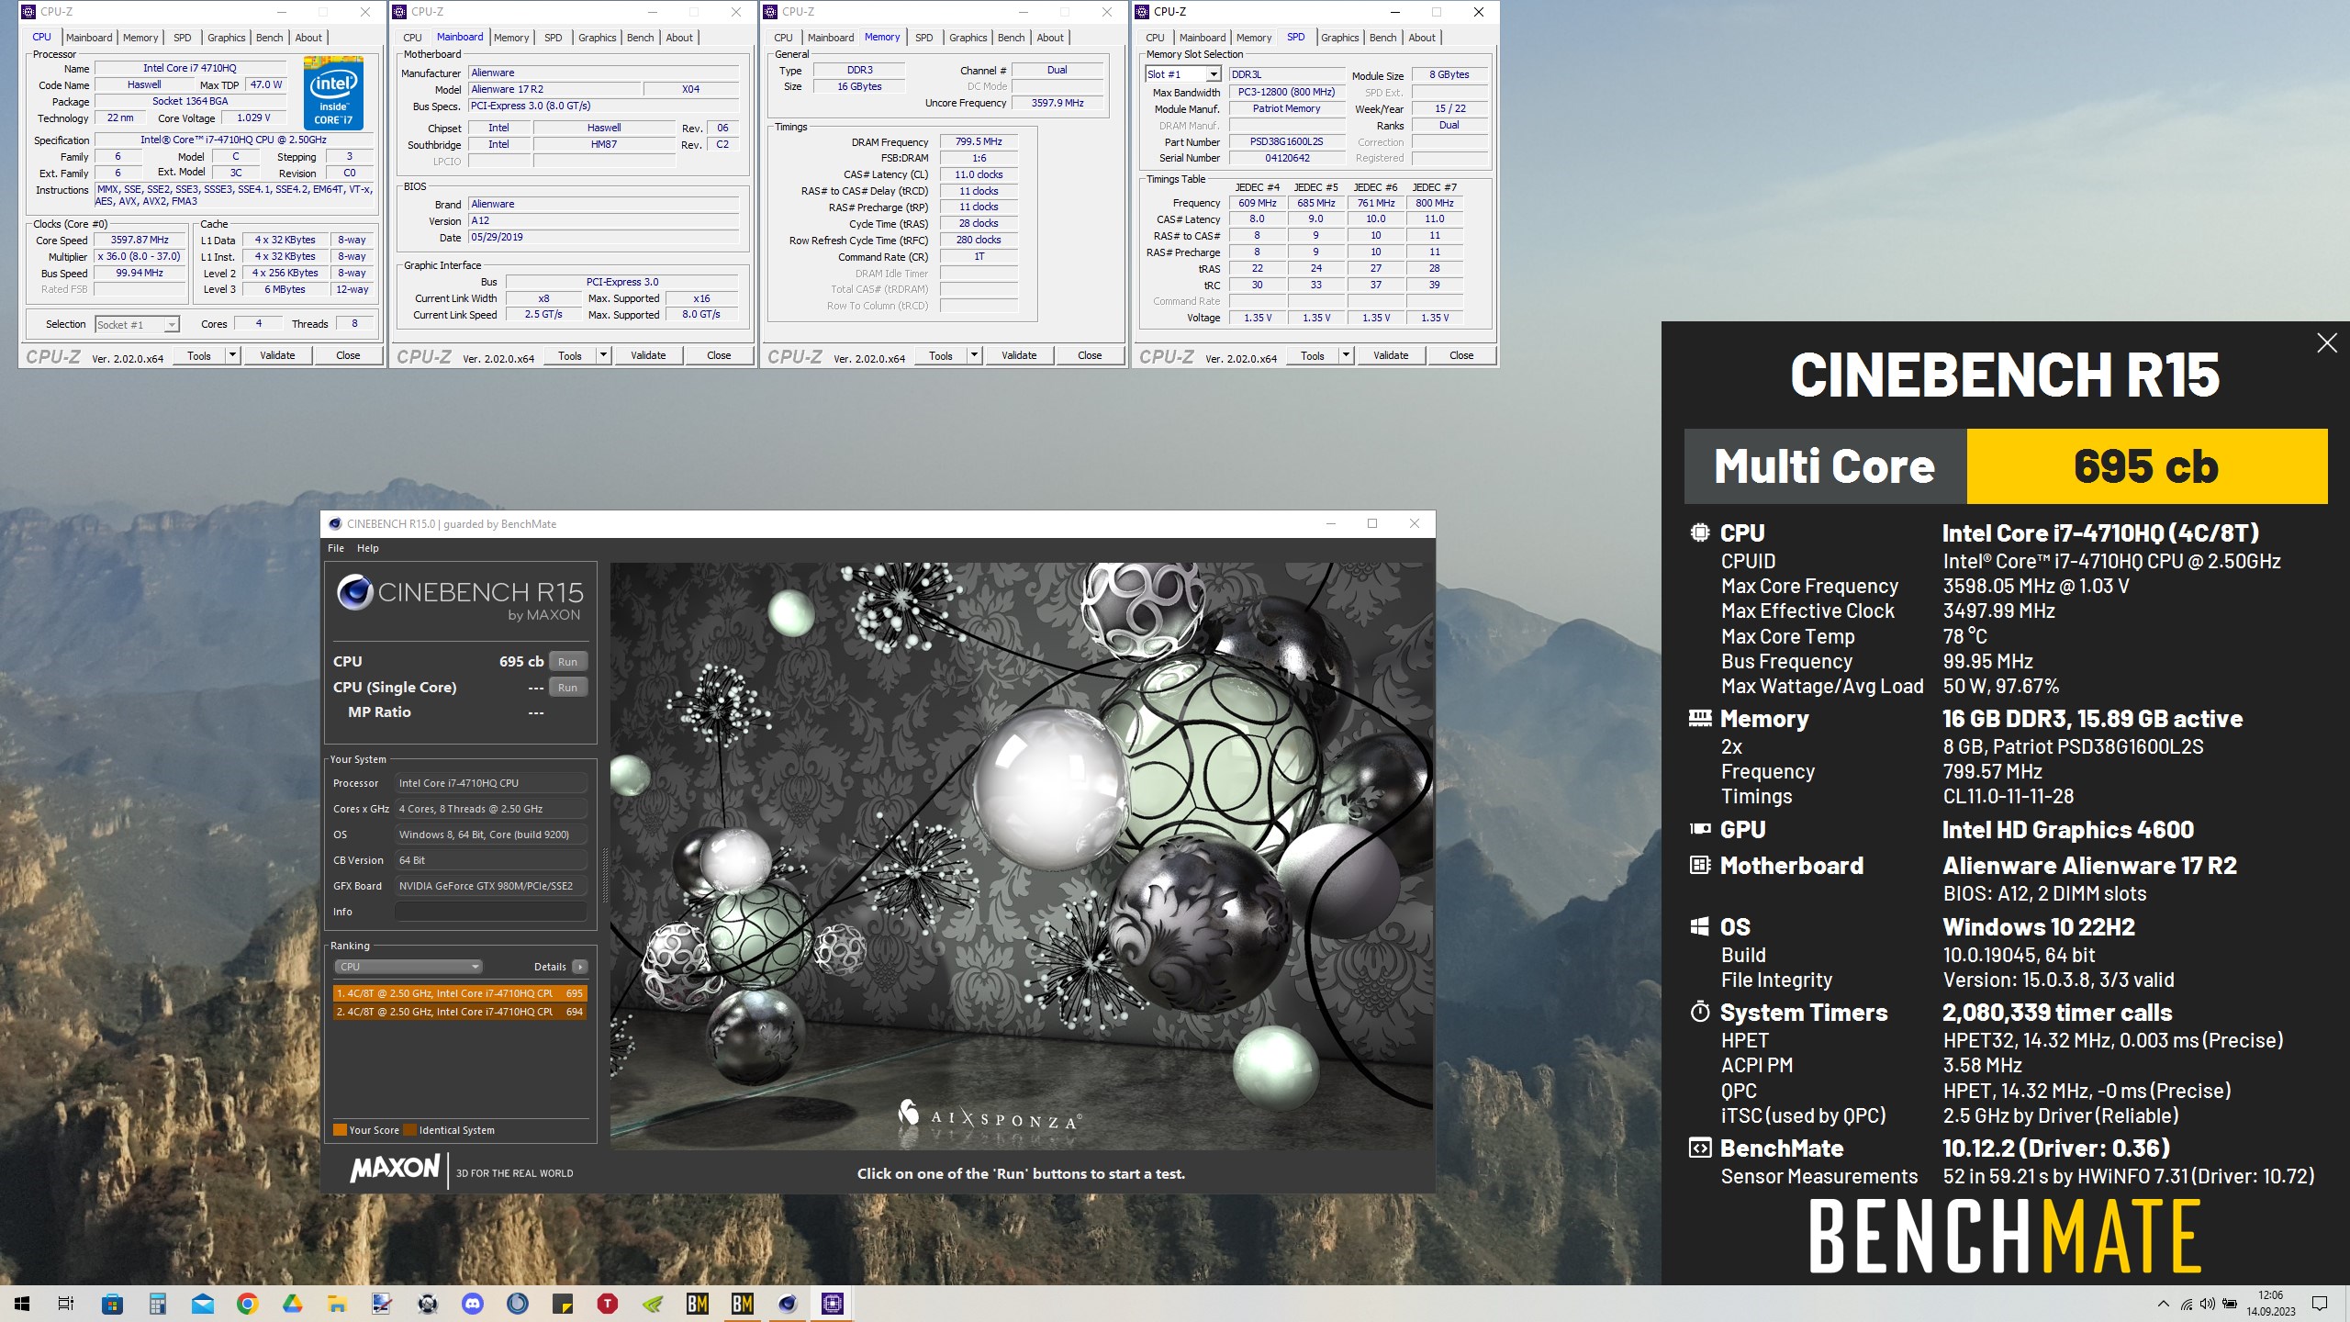Click the '3597.87 MHz' Core Speed value
Viewport: 2350px width, 1322px height.
pyautogui.click(x=140, y=240)
